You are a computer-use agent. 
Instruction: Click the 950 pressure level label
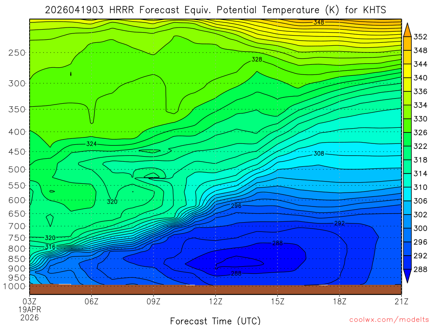coord(16,278)
